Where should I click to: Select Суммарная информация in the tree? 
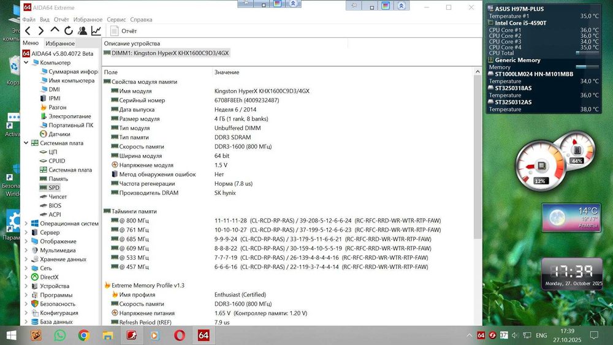(69, 72)
